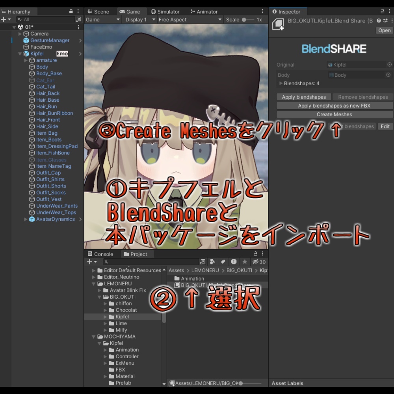
Task: Toggle the Inspector lock padlock icon
Action: (x=383, y=11)
